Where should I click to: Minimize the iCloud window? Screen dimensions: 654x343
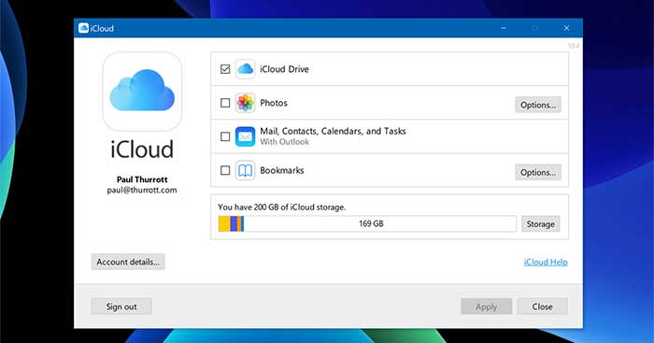tap(504, 28)
